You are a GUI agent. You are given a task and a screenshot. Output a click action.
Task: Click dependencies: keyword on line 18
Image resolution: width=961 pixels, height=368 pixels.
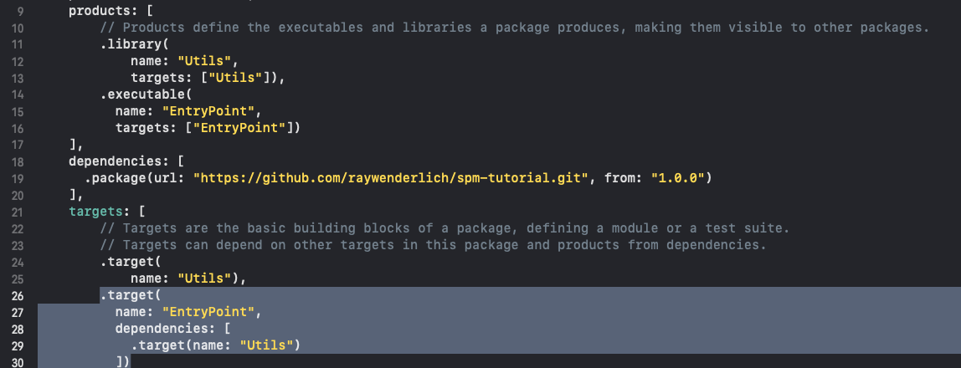pyautogui.click(x=119, y=161)
